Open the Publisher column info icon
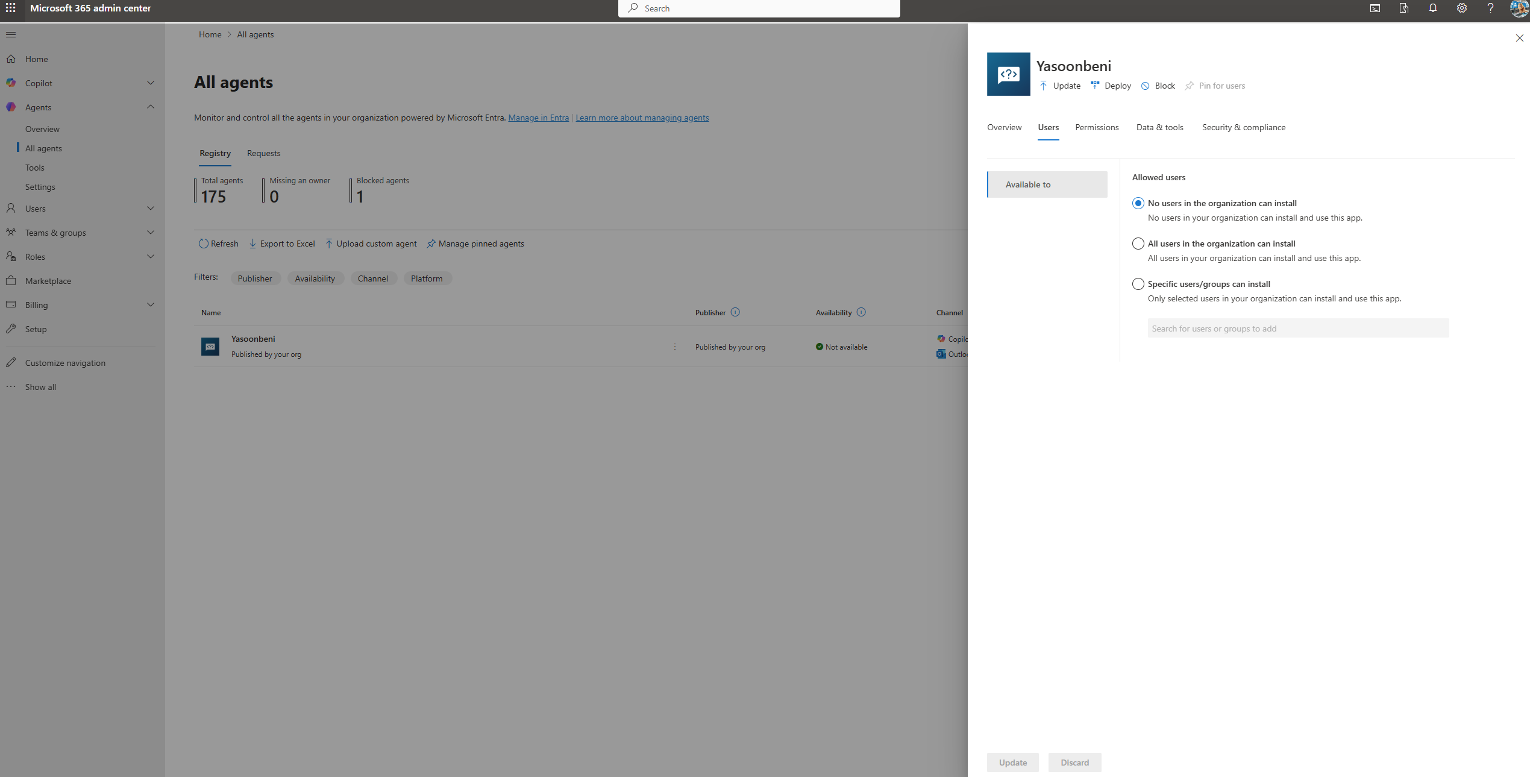The image size is (1530, 777). point(735,312)
